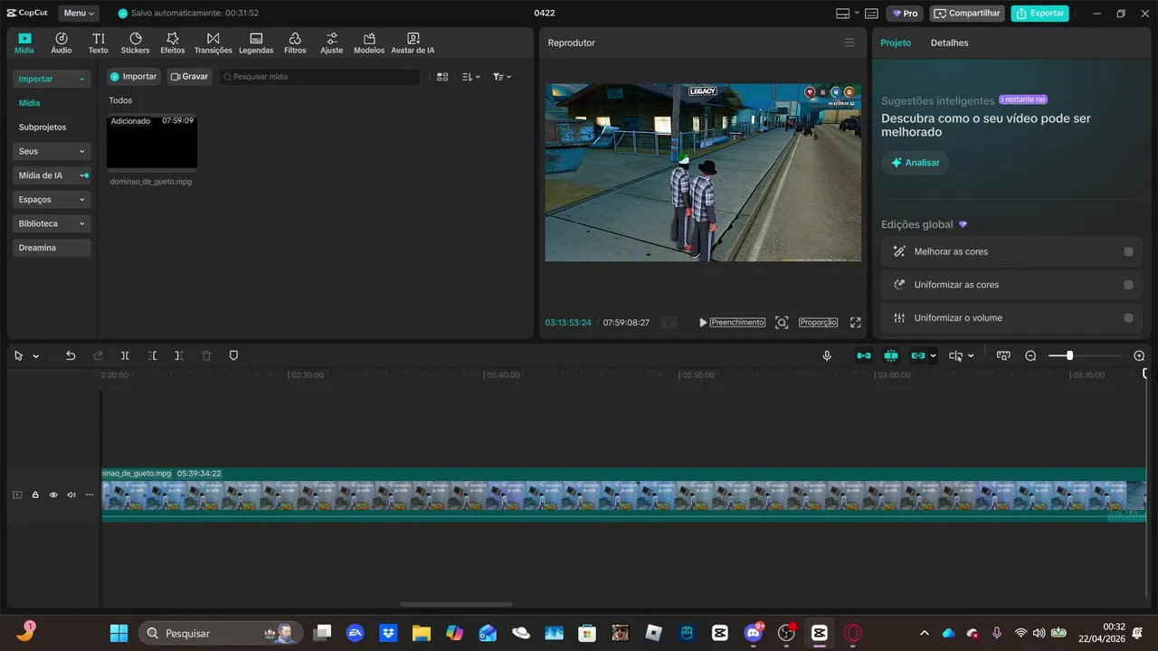Image resolution: width=1158 pixels, height=651 pixels.
Task: Click the Analisar button
Action: click(x=915, y=163)
